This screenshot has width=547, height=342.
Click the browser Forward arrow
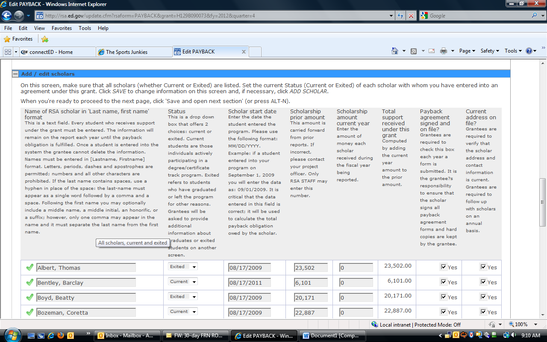[x=19, y=16]
